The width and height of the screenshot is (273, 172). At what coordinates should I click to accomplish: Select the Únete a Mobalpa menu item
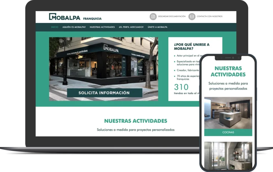(158, 27)
